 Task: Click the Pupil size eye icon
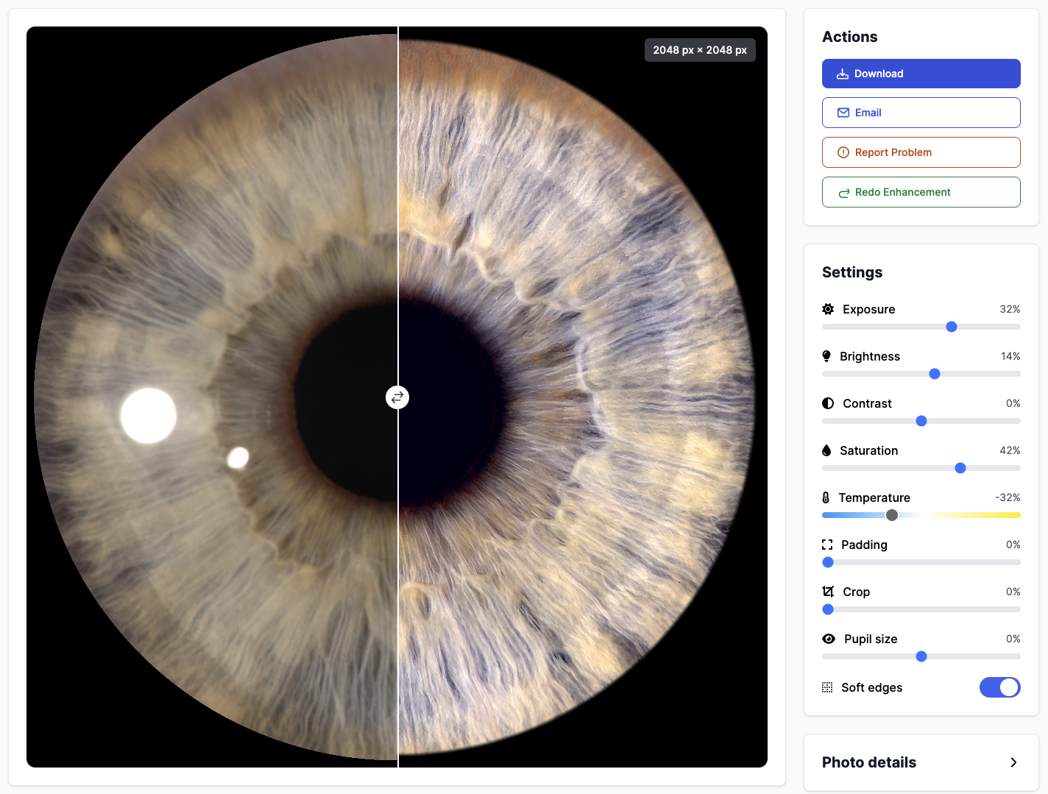[829, 639]
